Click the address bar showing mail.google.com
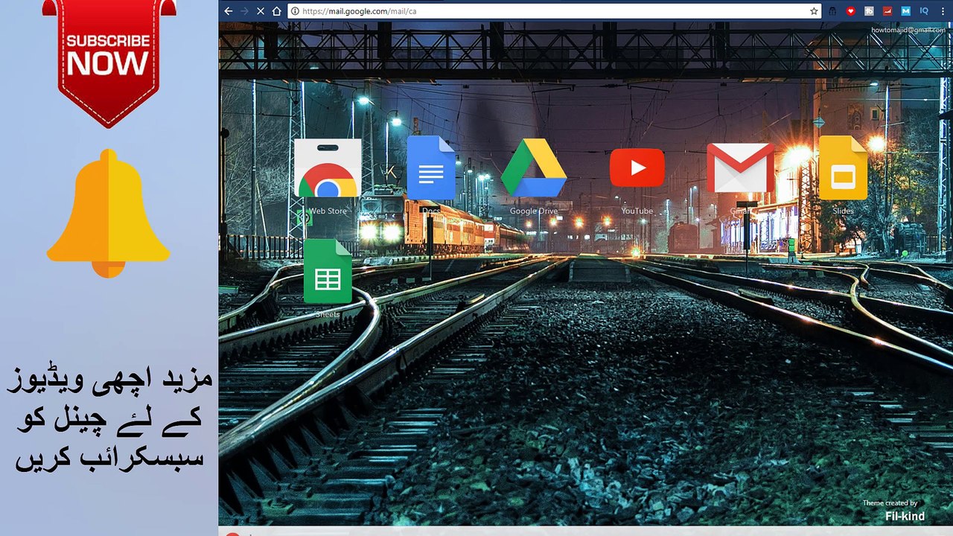The width and height of the screenshot is (953, 536). tap(554, 11)
